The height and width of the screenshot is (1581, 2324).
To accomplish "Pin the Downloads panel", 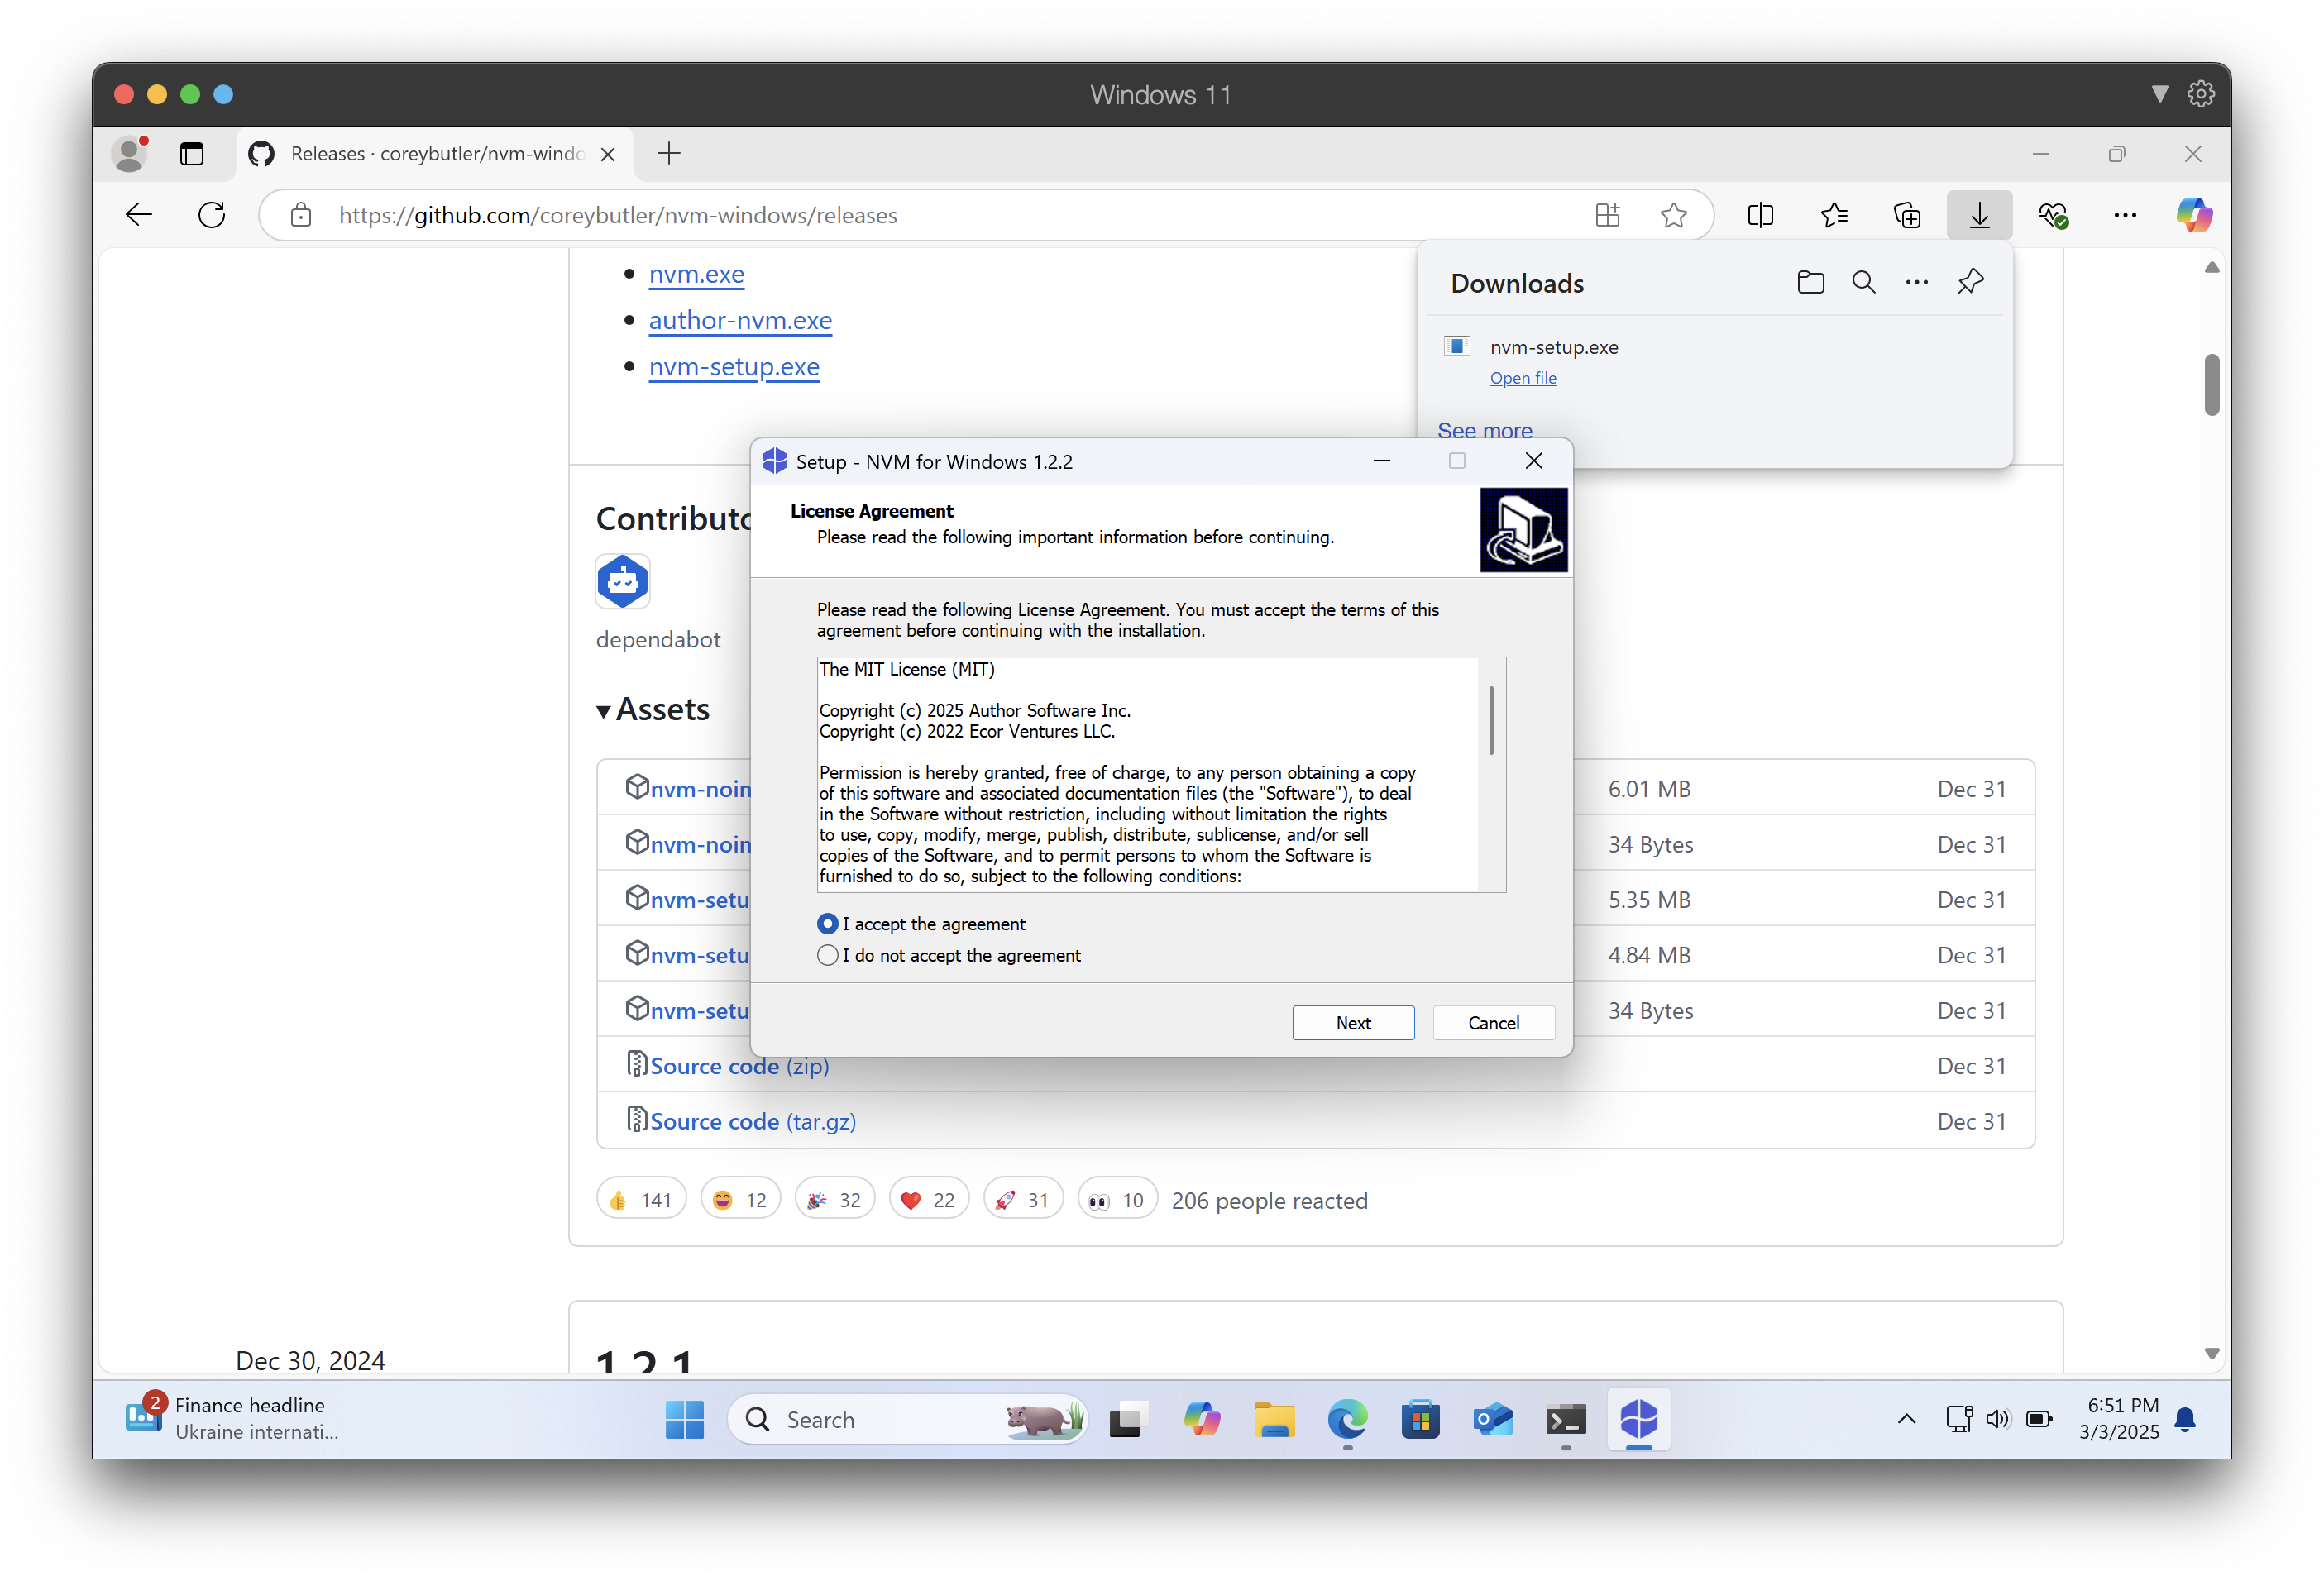I will (1970, 282).
